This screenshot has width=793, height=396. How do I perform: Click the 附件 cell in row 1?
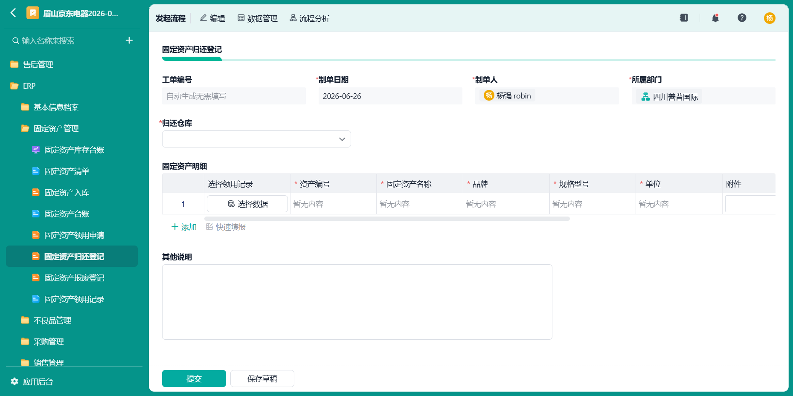(x=750, y=204)
